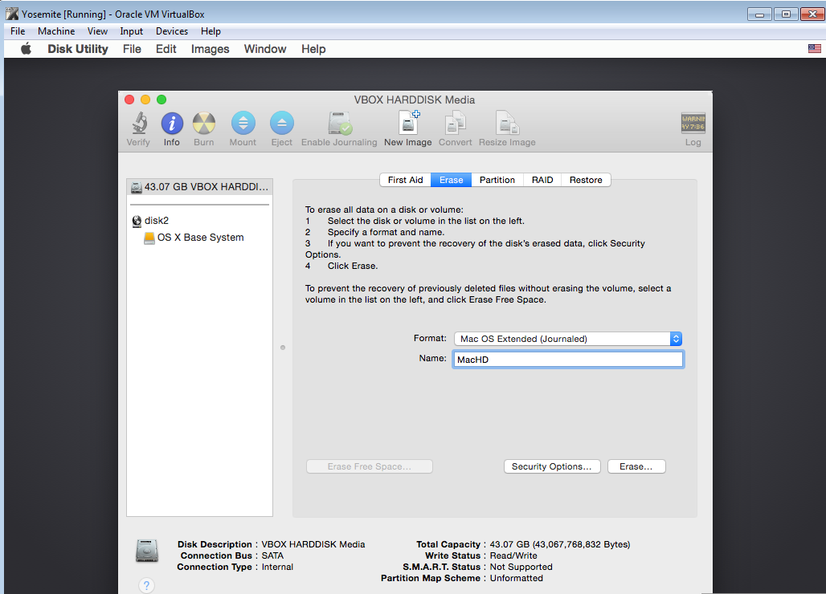The image size is (826, 594).
Task: Click the Name field containing MacHD
Action: (568, 360)
